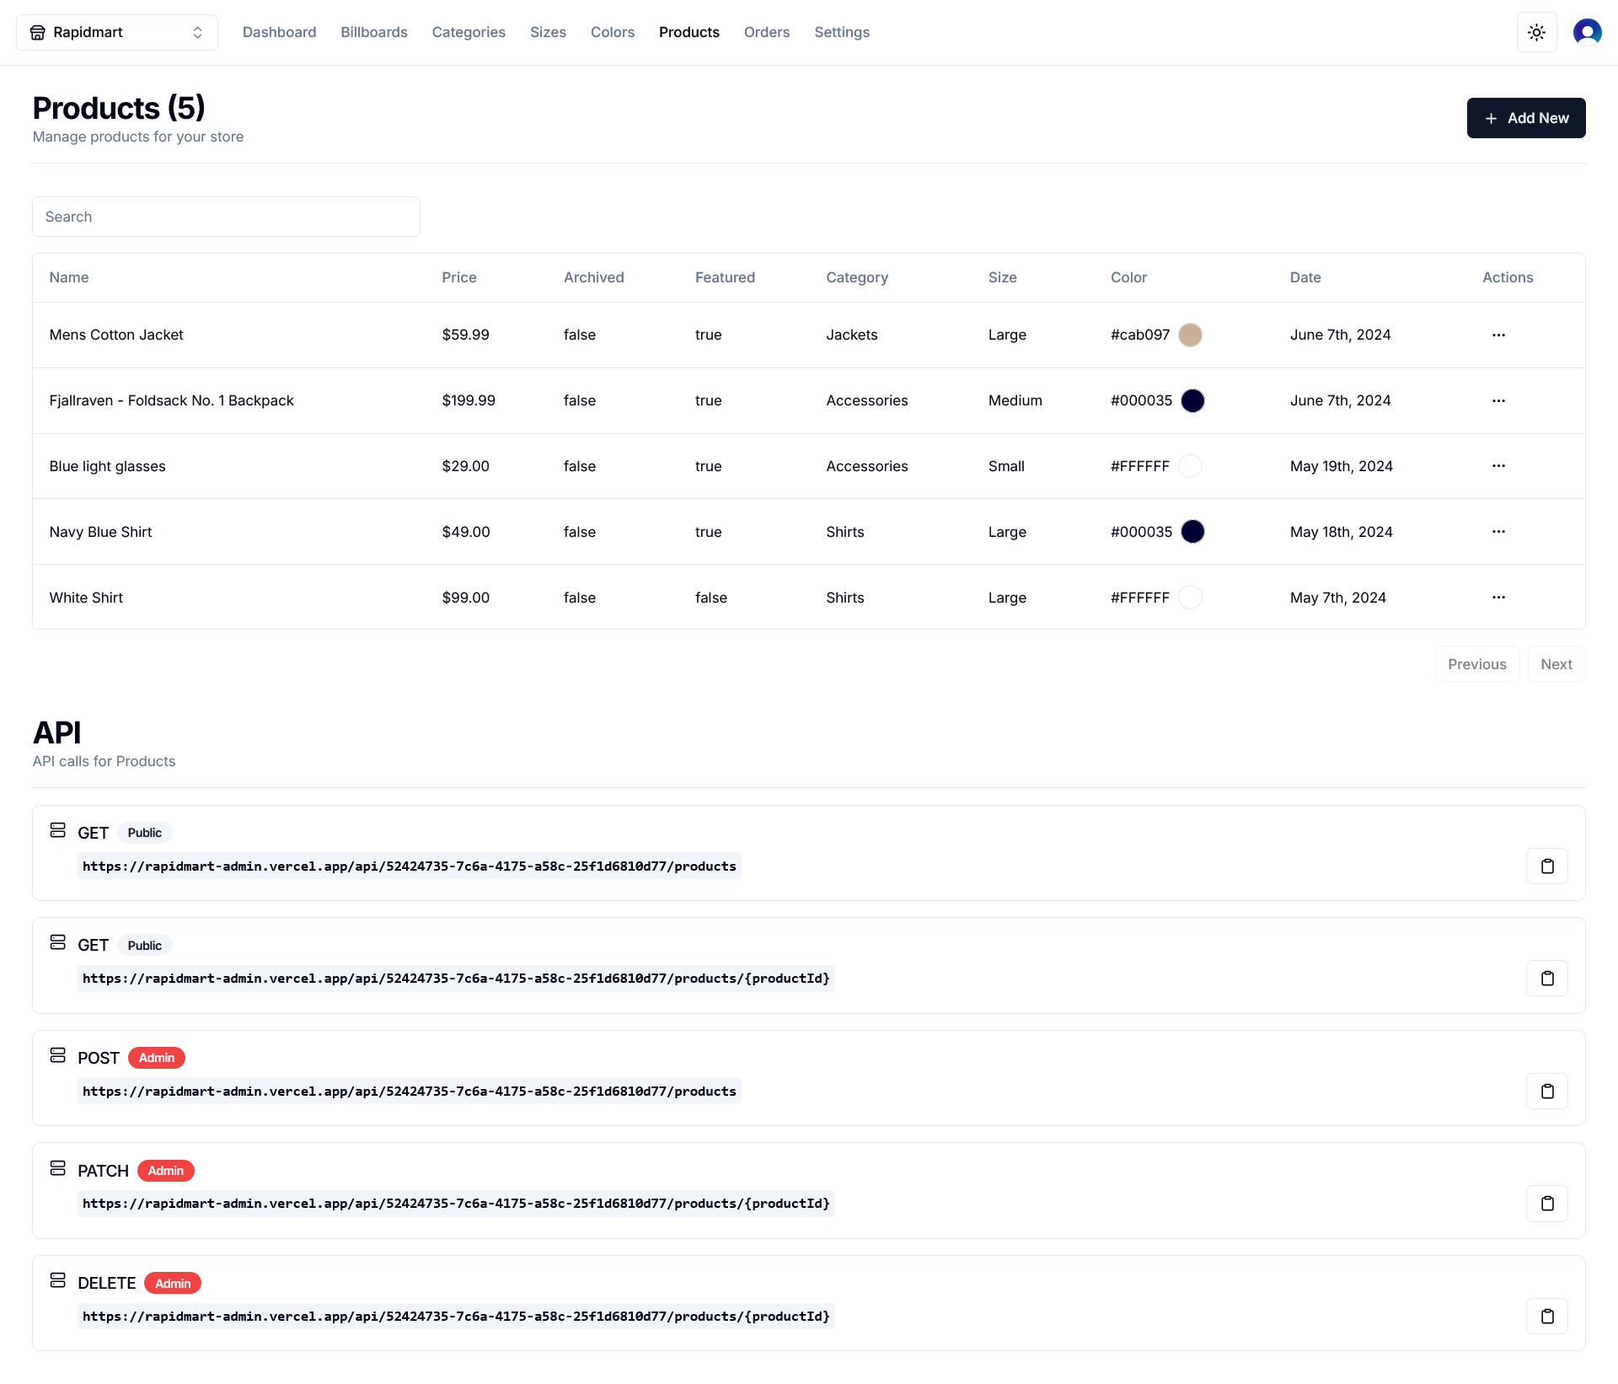This screenshot has width=1618, height=1384.
Task: Go to the Settings page
Action: click(841, 32)
